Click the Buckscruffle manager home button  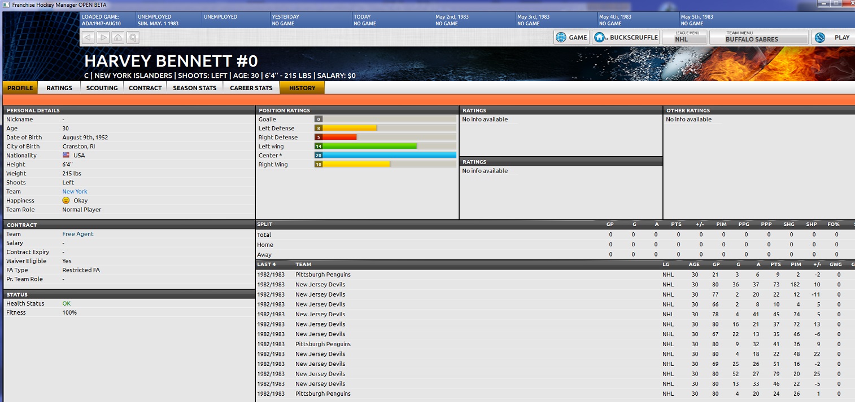click(626, 37)
